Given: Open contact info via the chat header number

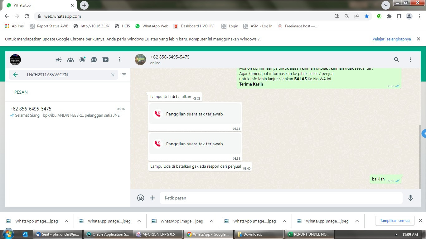Looking at the screenshot, I should (170, 57).
